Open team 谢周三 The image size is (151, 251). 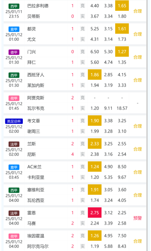click(34, 131)
